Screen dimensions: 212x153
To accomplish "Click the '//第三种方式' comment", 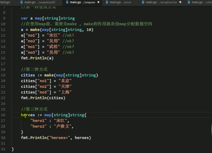I will click(x=34, y=109).
